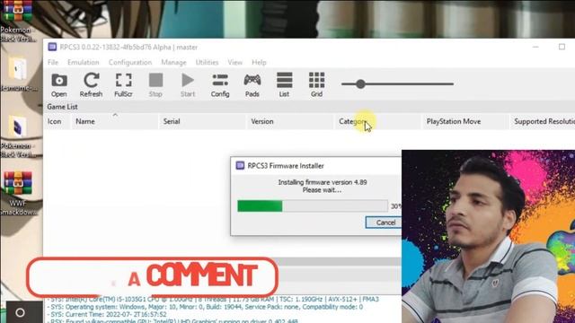Maximize the RPCS3 window
The image size is (575, 323).
(x=562, y=47)
